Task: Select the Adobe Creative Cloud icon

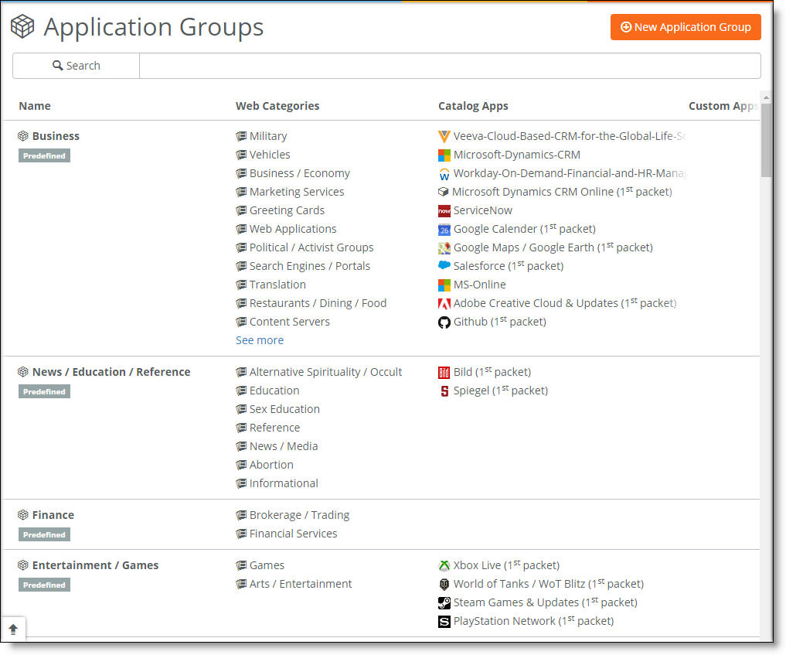Action: [x=444, y=303]
